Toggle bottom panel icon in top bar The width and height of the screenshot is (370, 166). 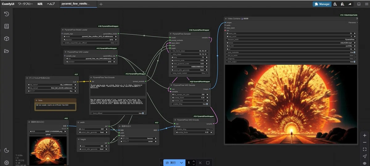pos(359,4)
